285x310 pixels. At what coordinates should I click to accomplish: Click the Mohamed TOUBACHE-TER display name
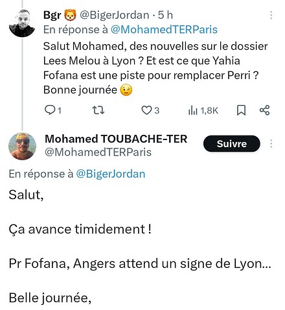click(x=116, y=139)
